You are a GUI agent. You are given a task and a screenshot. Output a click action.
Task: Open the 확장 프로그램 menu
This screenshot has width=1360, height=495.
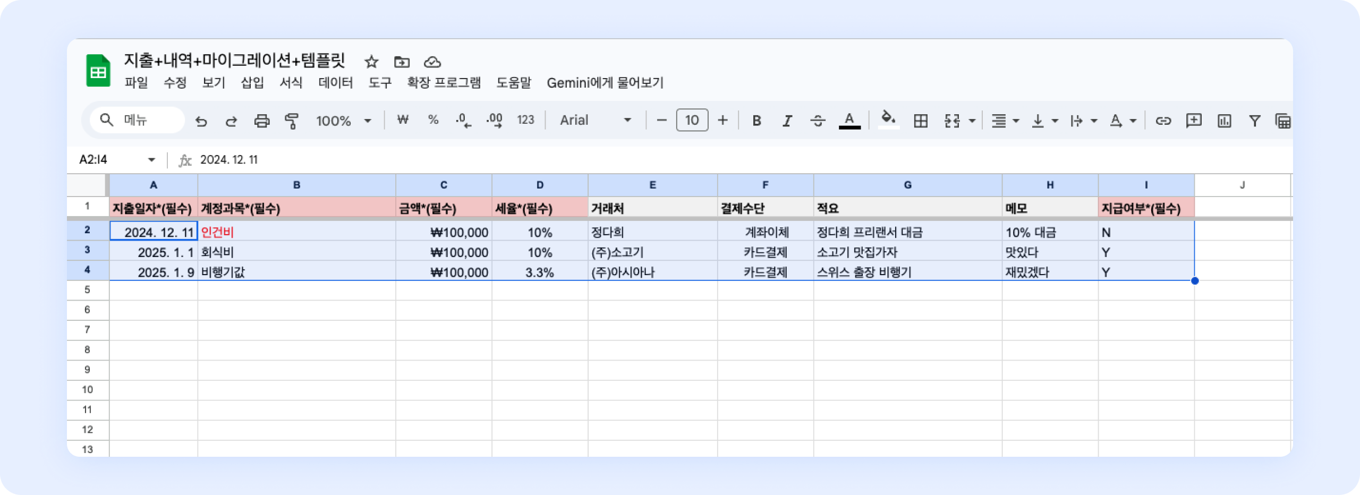(444, 83)
